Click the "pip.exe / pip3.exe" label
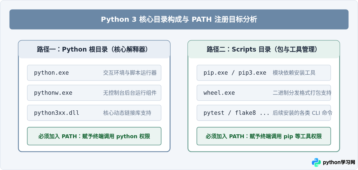Viewport: 358px width, 170px height. 235,73
